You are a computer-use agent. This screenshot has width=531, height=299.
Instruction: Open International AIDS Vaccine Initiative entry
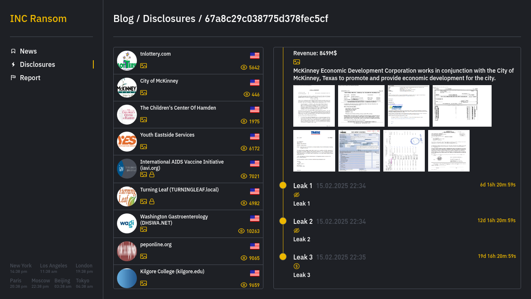click(x=188, y=169)
